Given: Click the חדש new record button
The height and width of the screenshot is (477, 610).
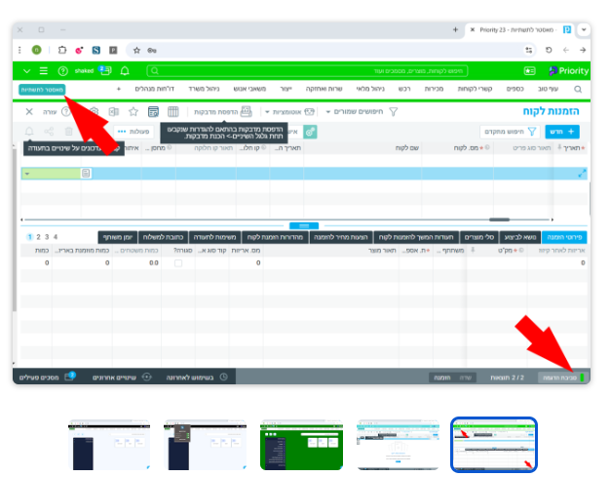Looking at the screenshot, I should [x=562, y=132].
